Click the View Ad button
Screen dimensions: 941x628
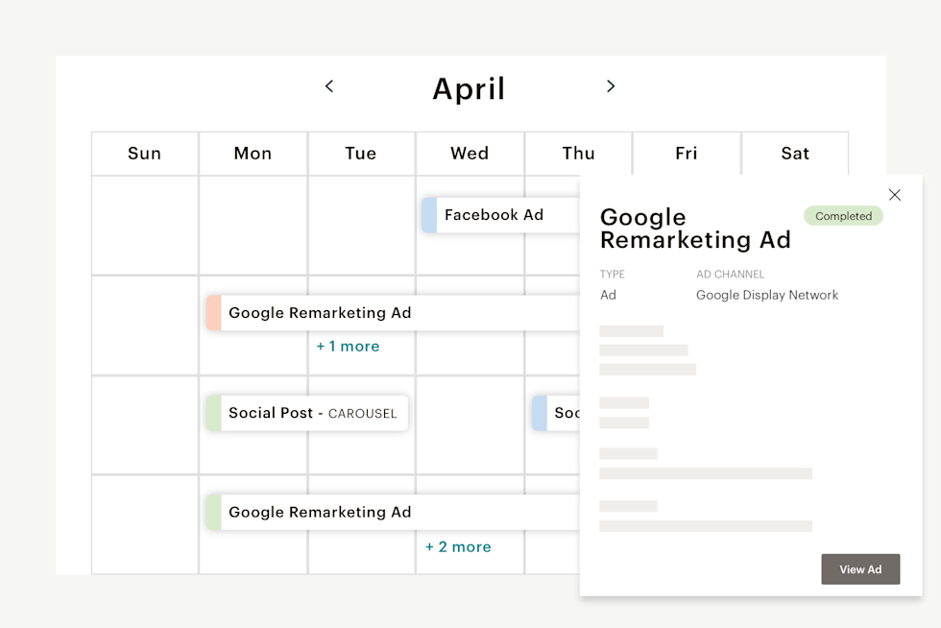click(x=860, y=569)
